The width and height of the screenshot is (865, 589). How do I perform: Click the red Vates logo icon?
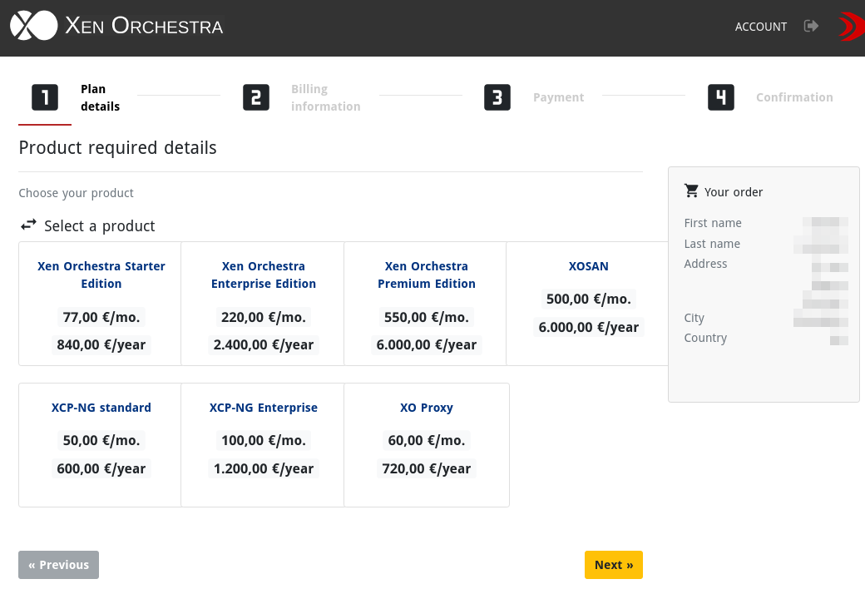point(851,26)
